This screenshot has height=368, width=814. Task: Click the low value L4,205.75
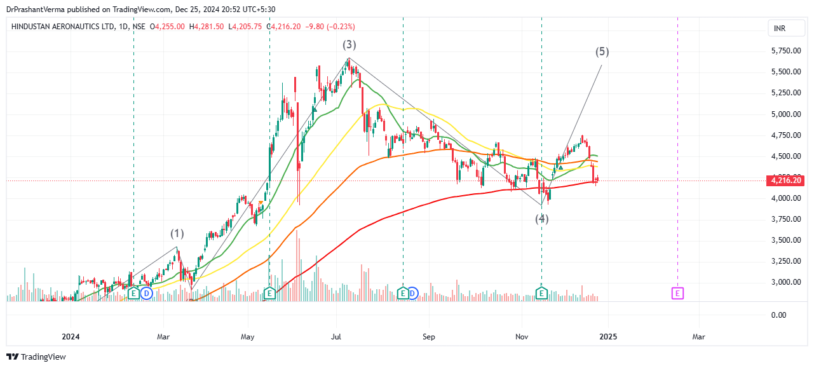click(245, 27)
